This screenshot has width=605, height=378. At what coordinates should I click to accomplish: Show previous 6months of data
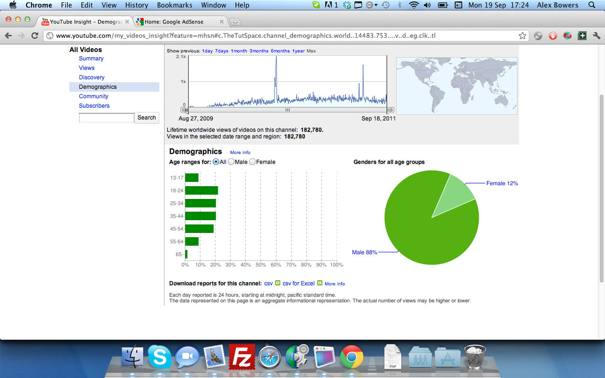[x=280, y=51]
